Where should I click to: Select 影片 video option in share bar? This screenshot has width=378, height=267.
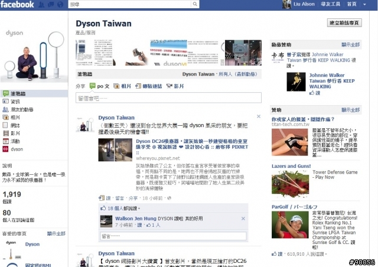[x=175, y=86]
